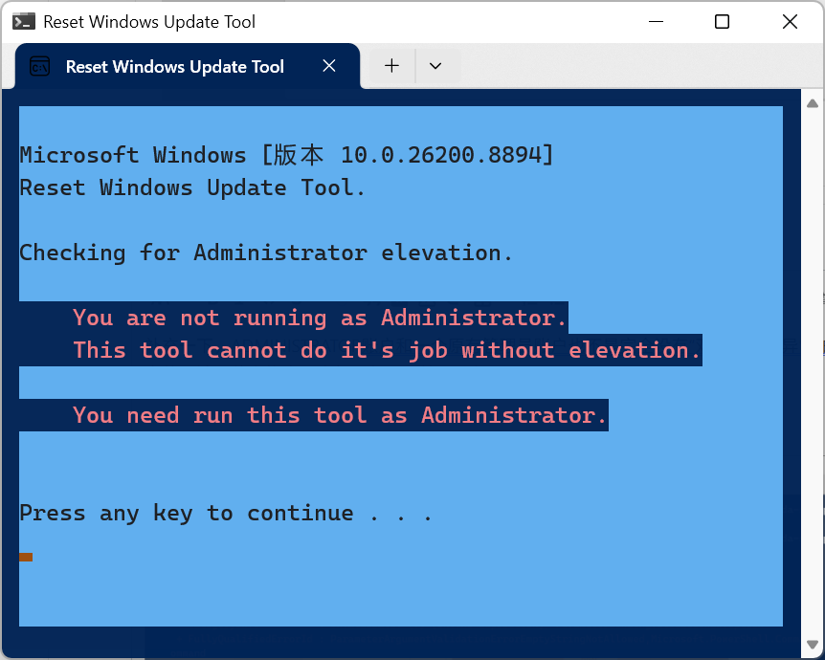Click the scrollbar down arrow
Image resolution: width=825 pixels, height=660 pixels.
click(813, 645)
